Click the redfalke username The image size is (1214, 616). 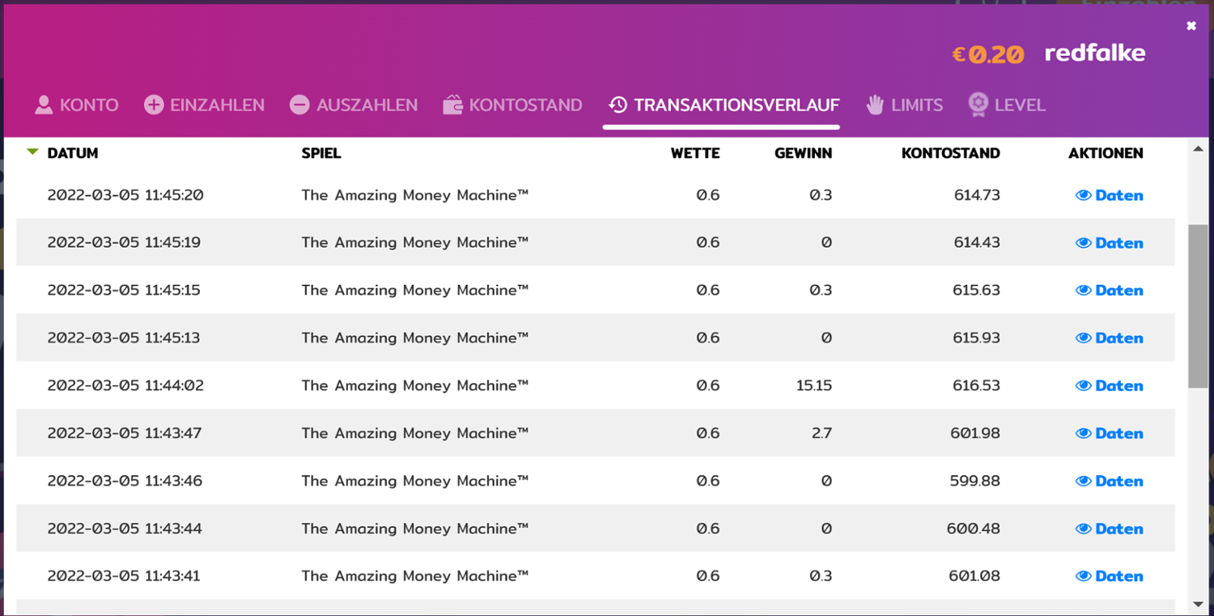(1094, 53)
